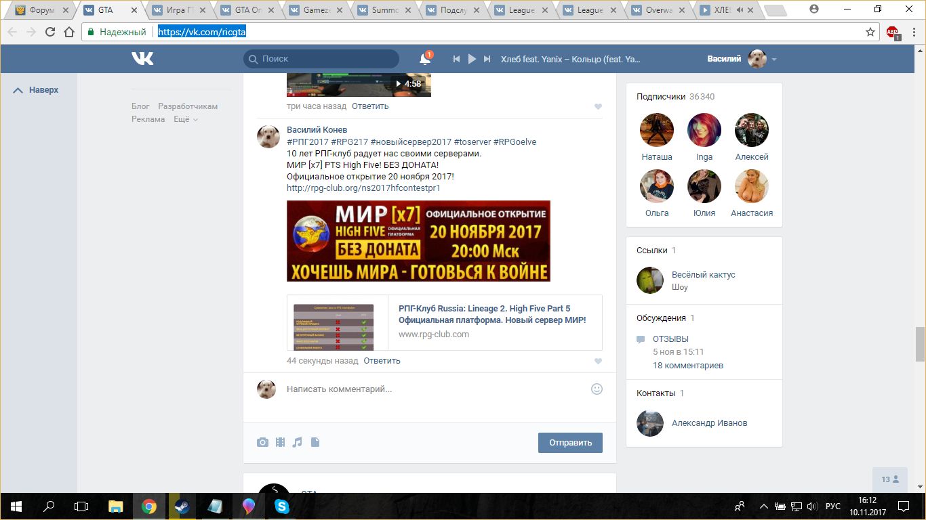
Task: Open the hashtag #новыйсервер2017
Action: [x=411, y=142]
